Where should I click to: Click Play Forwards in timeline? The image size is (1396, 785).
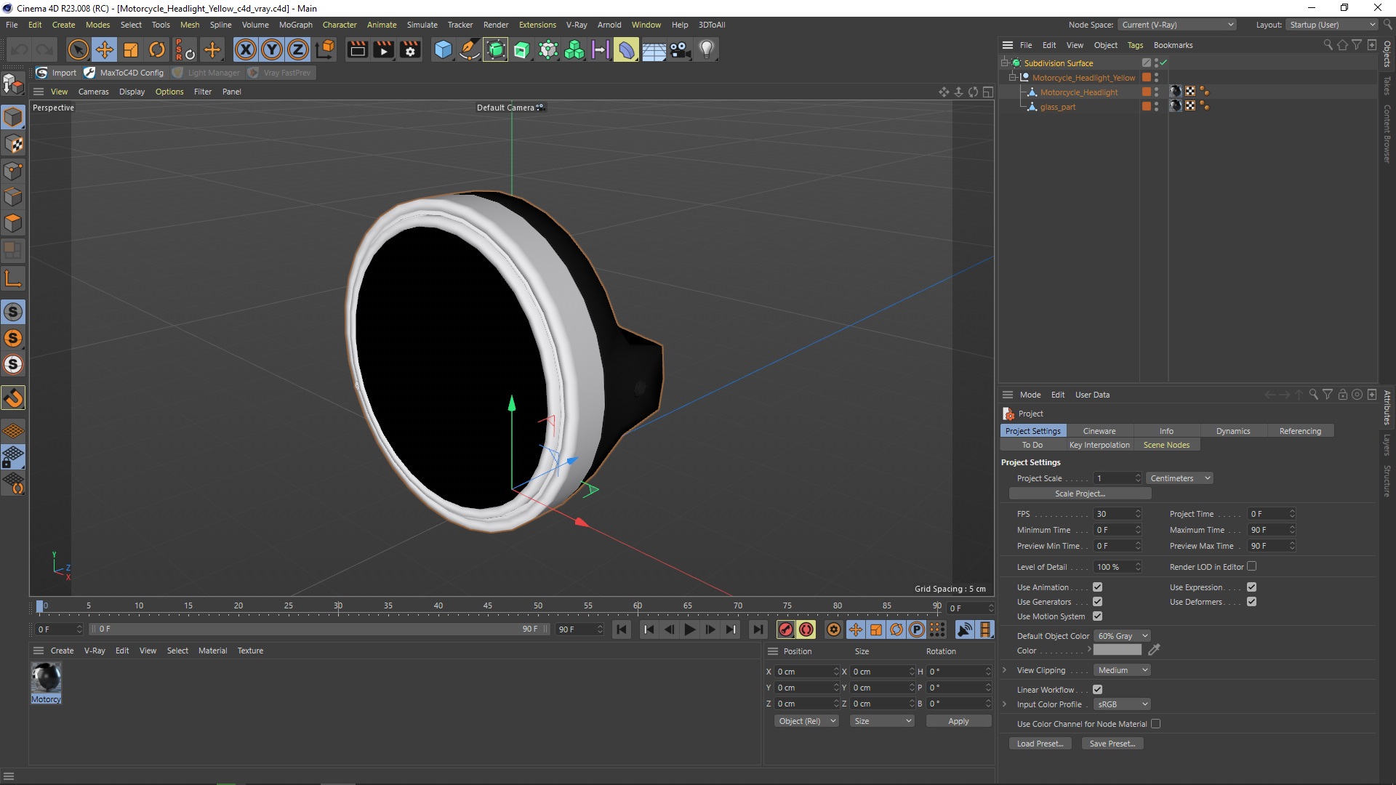[689, 629]
